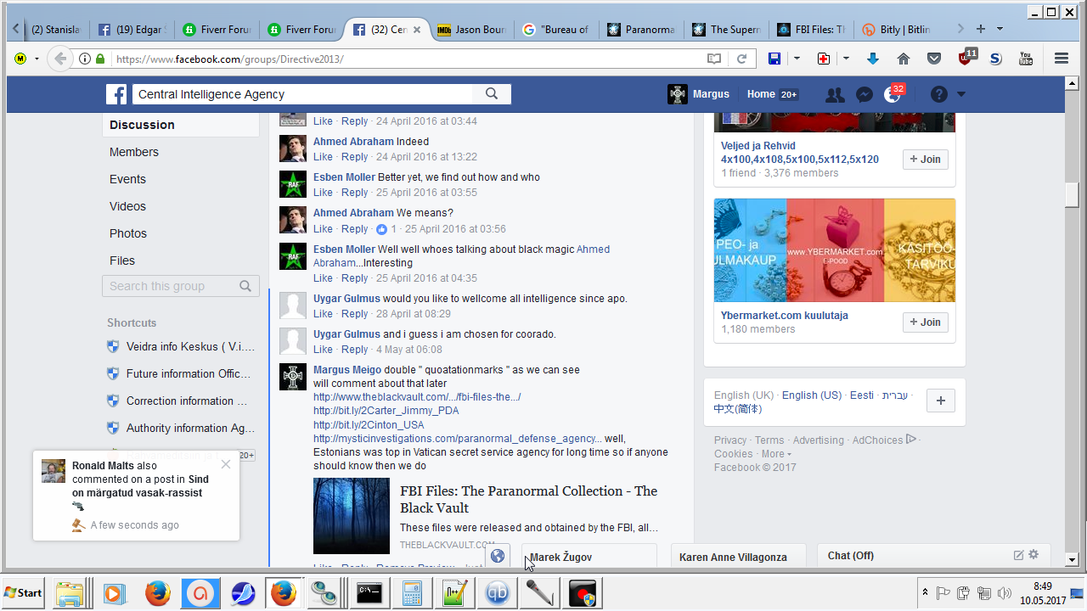Open the Calculator taskbar icon
The width and height of the screenshot is (1087, 611).
413,592
